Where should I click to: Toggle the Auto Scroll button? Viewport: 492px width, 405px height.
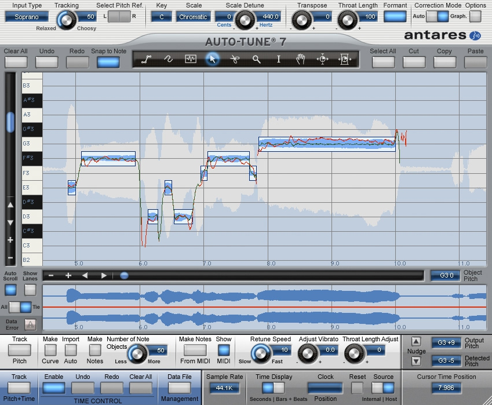point(10,290)
